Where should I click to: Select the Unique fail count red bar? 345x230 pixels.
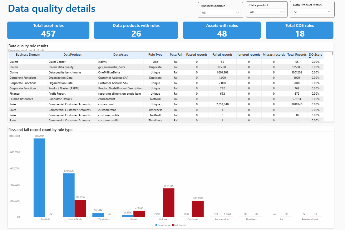coord(169,203)
